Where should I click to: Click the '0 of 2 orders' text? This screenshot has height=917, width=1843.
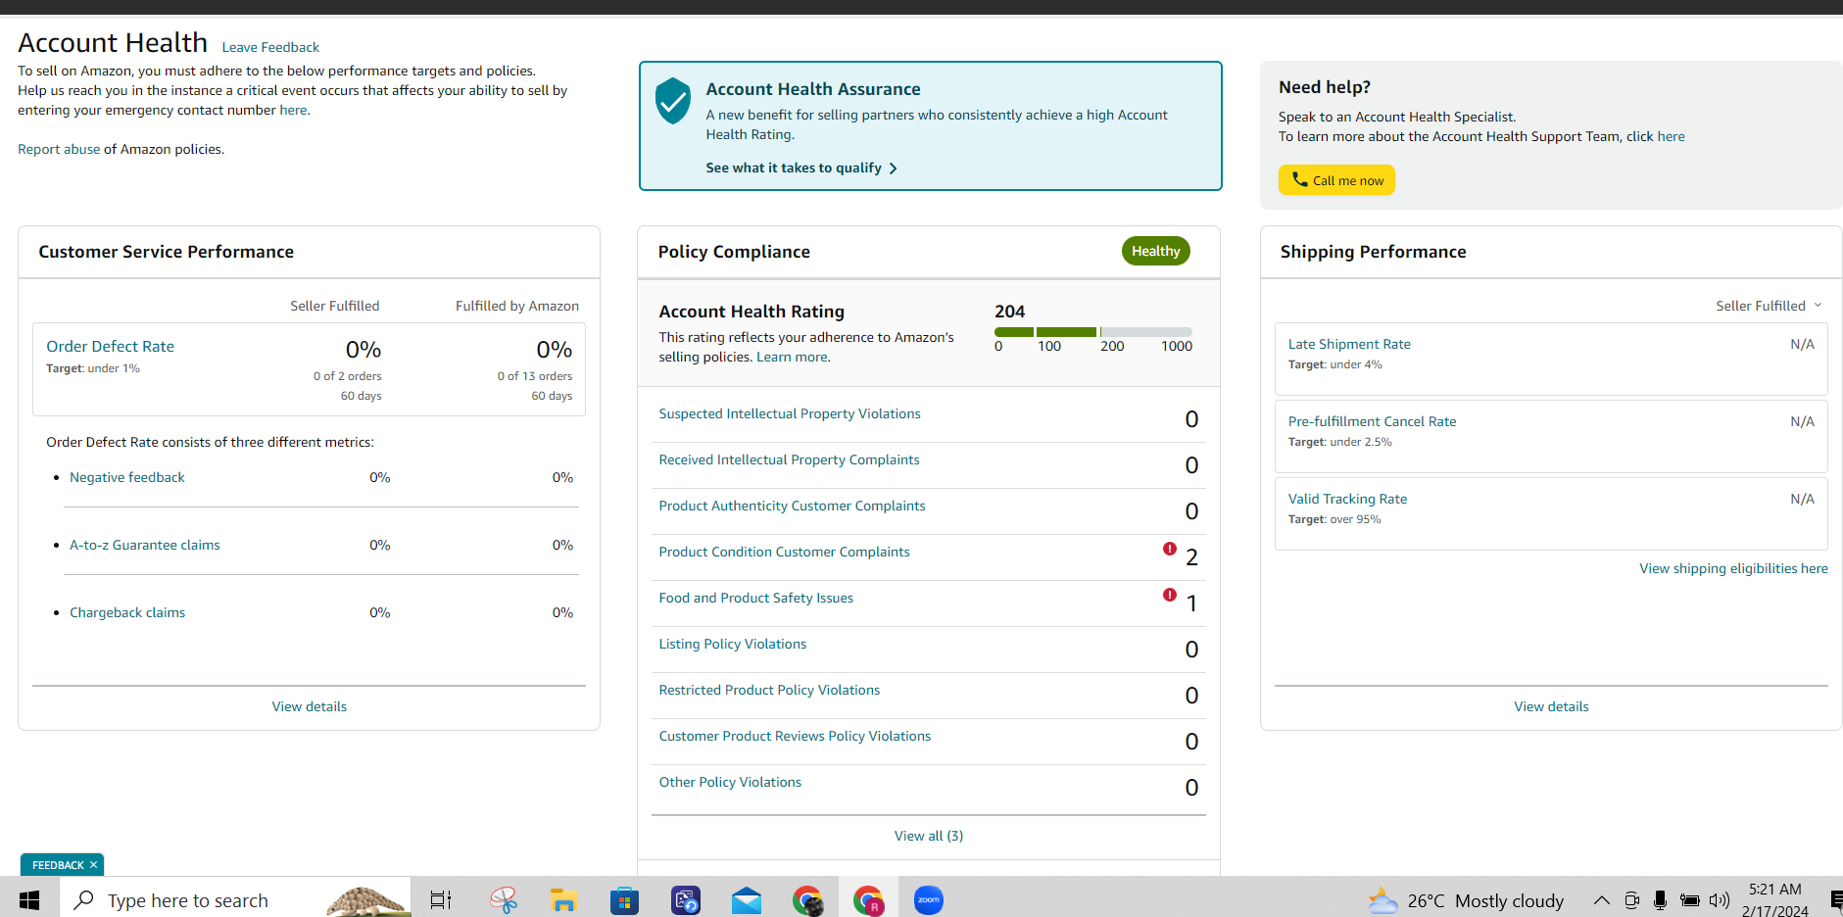point(348,376)
